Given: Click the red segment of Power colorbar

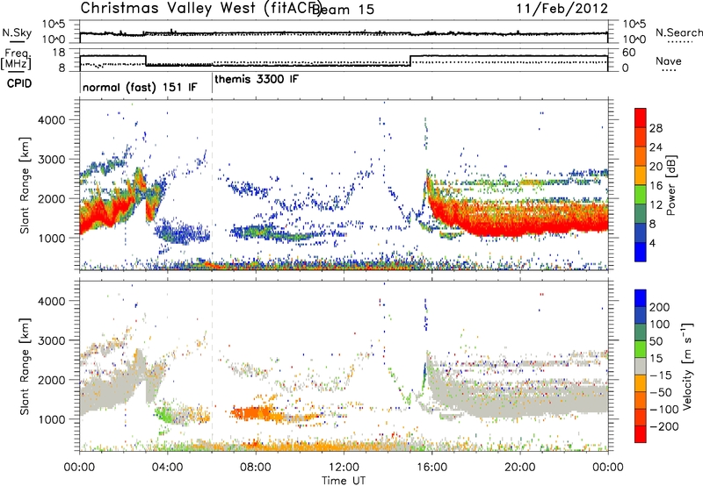Looking at the screenshot, I should pyautogui.click(x=641, y=118).
